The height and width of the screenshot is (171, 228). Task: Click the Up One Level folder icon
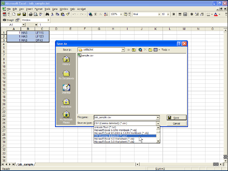point(134,50)
